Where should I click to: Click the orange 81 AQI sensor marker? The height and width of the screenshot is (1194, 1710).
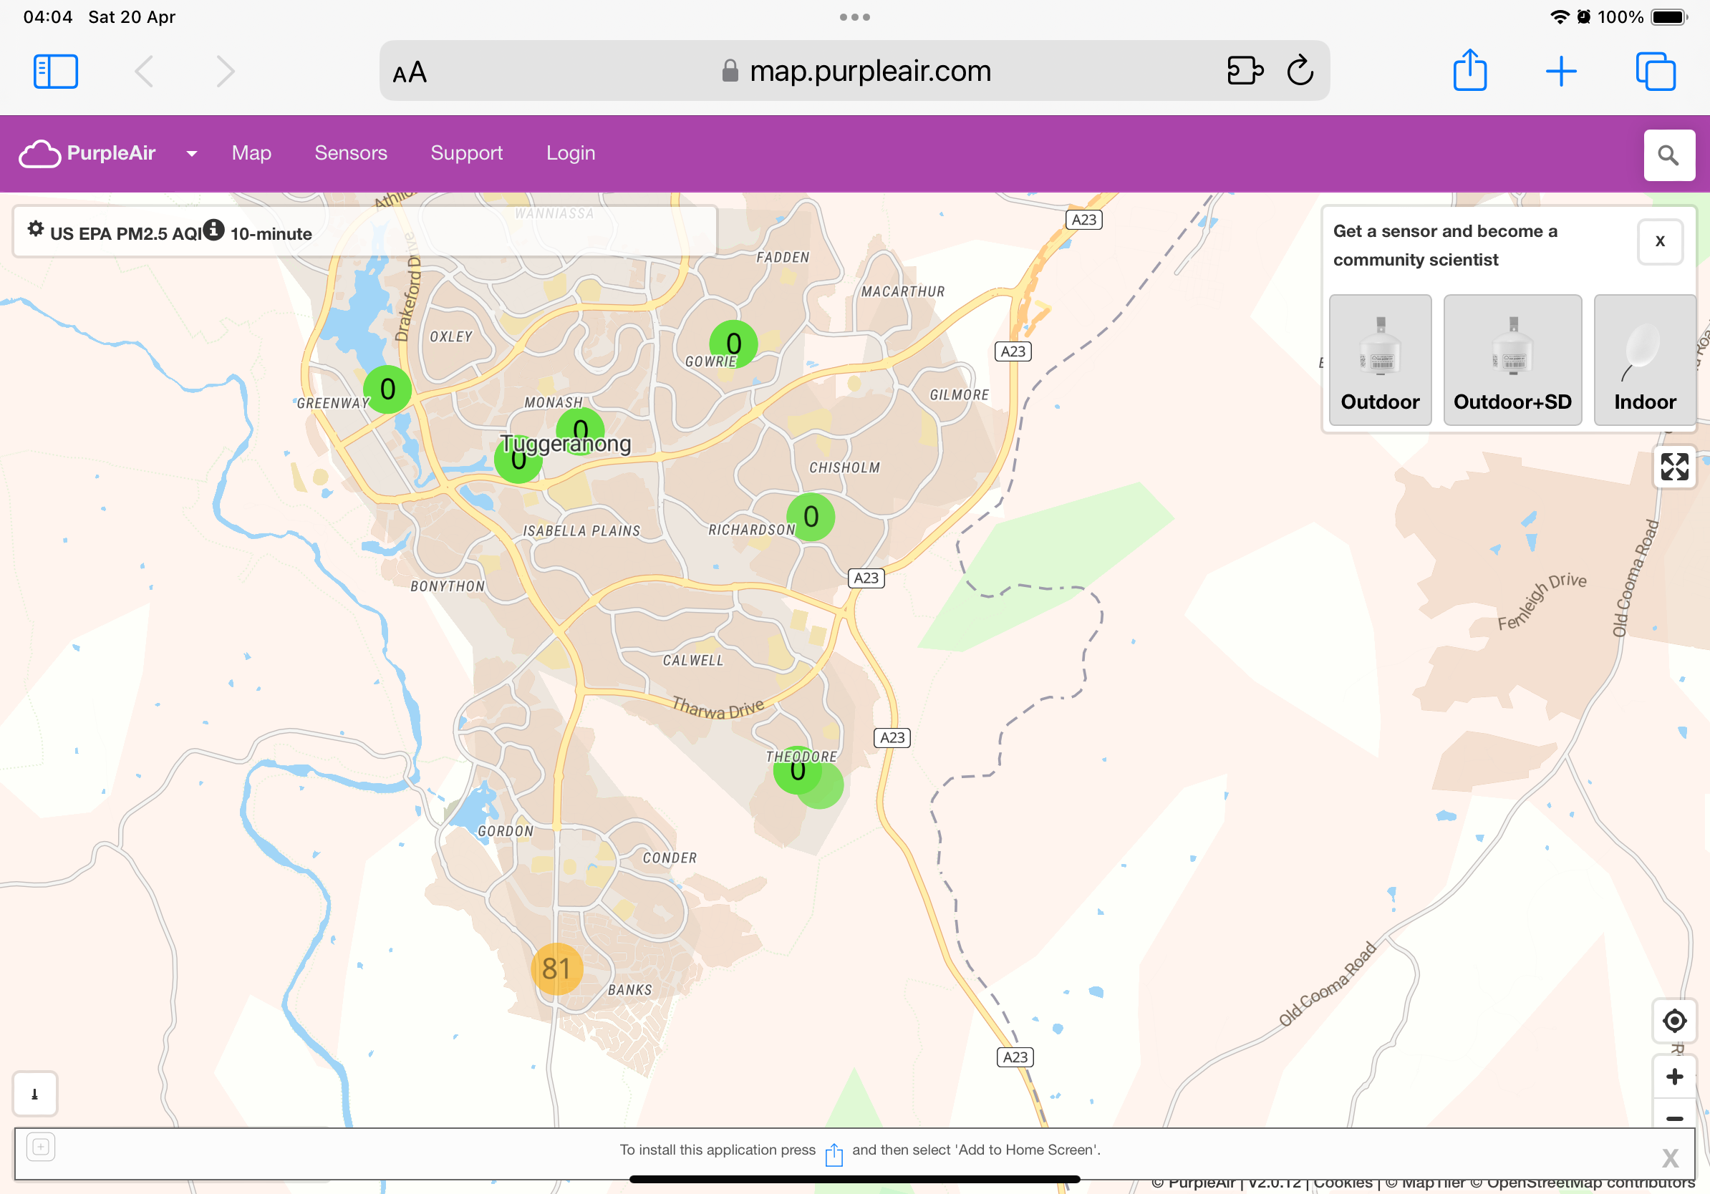coord(556,969)
